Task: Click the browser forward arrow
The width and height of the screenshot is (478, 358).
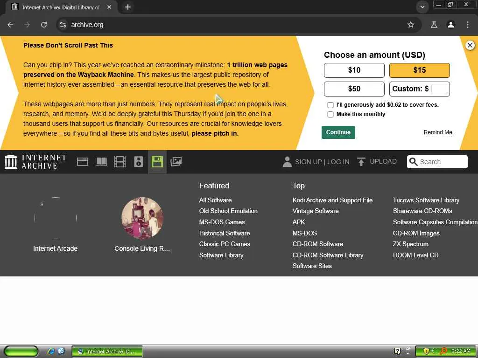Action: [27, 25]
